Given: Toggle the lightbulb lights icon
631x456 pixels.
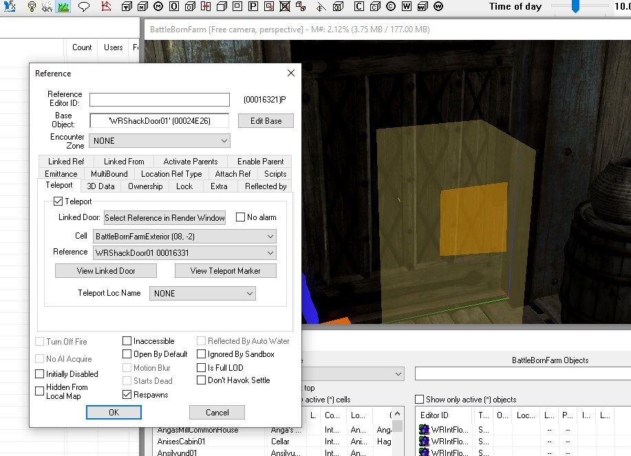Looking at the screenshot, I should tap(32, 6).
